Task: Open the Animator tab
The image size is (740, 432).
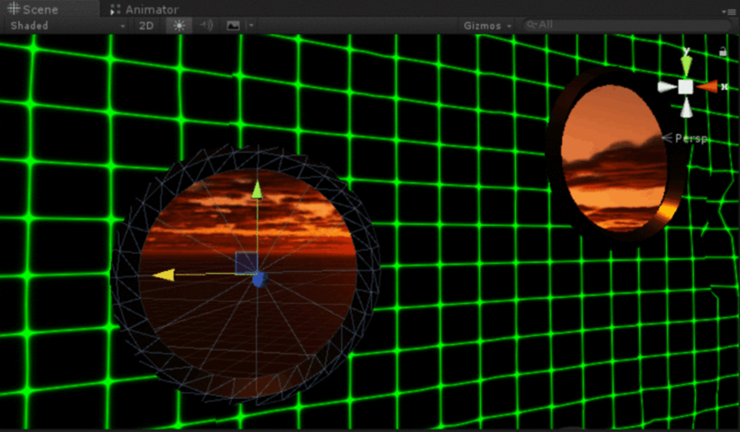Action: 145,10
